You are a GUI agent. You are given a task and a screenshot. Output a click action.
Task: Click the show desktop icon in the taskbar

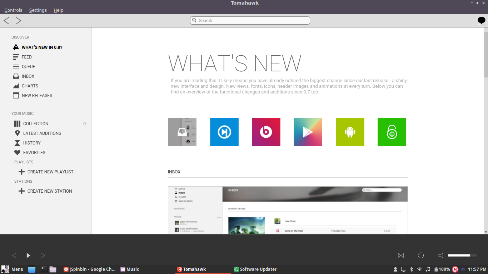coord(32,269)
